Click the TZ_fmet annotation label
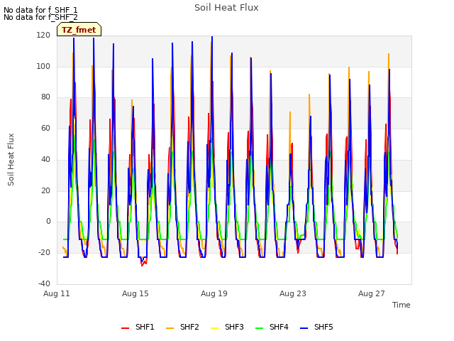The height and width of the screenshot is (341, 454). click(79, 30)
